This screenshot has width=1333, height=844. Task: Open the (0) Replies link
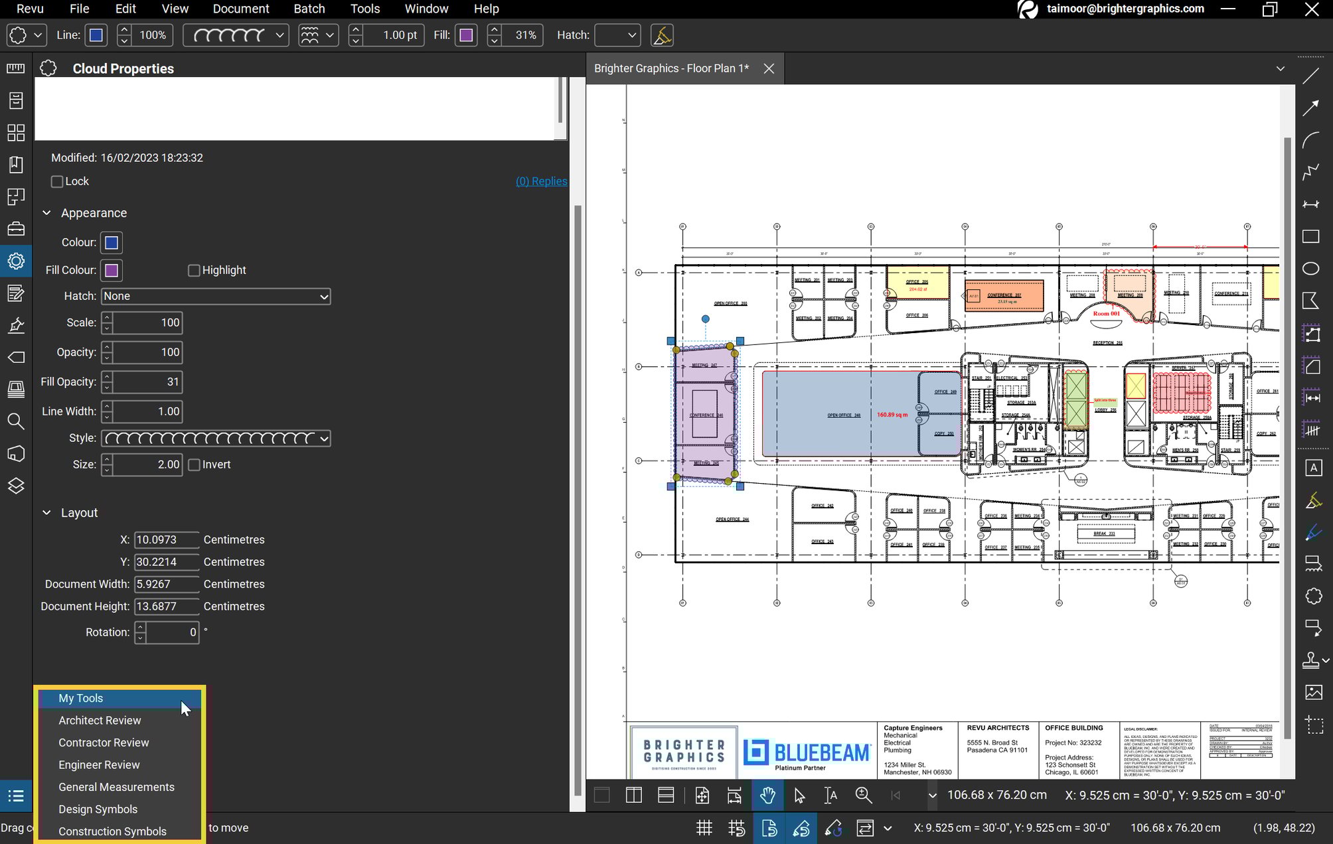click(542, 181)
